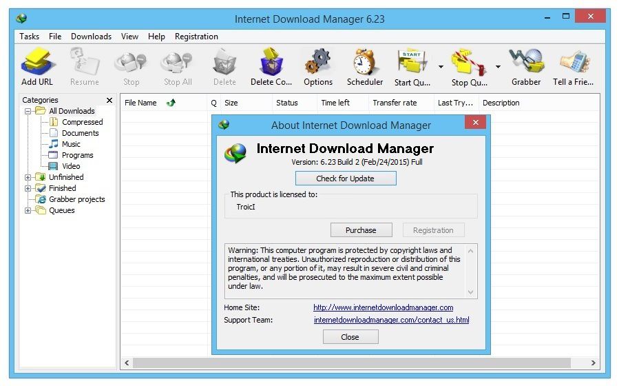The width and height of the screenshot is (619, 386).
Task: Open Options via the gears icon
Action: (x=318, y=61)
